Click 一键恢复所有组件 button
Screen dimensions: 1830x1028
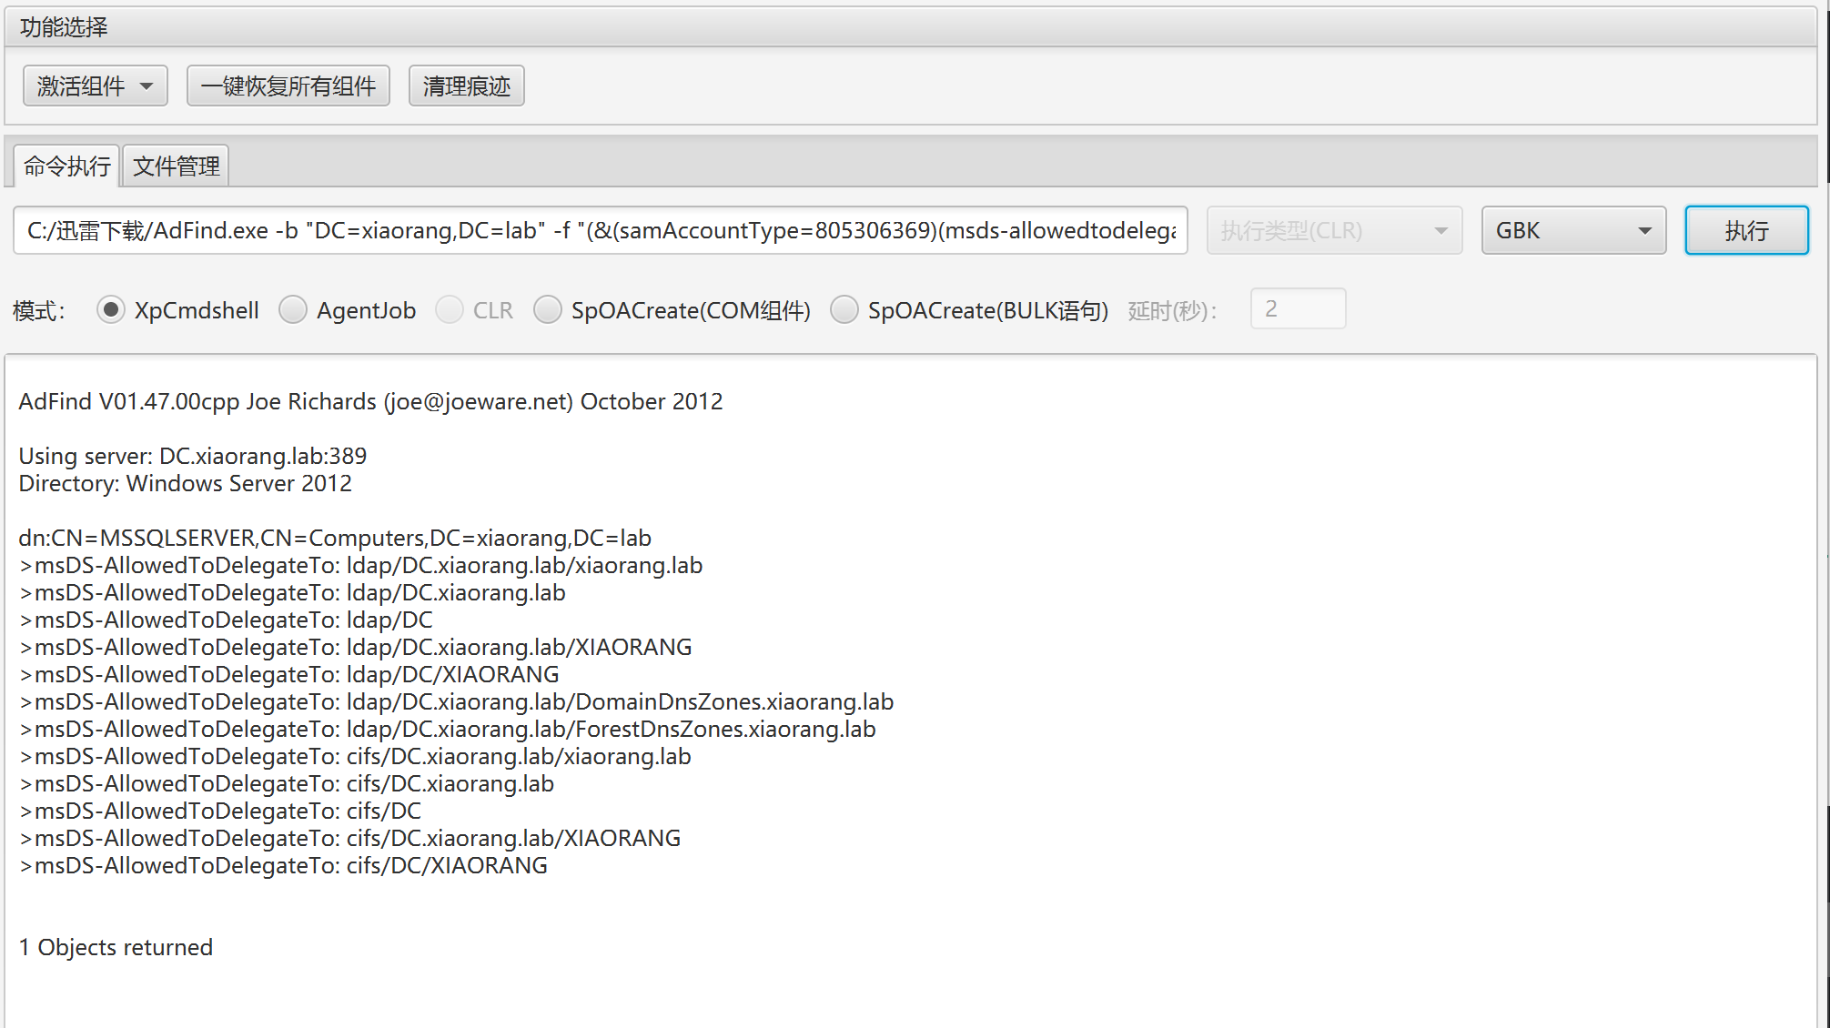tap(288, 86)
